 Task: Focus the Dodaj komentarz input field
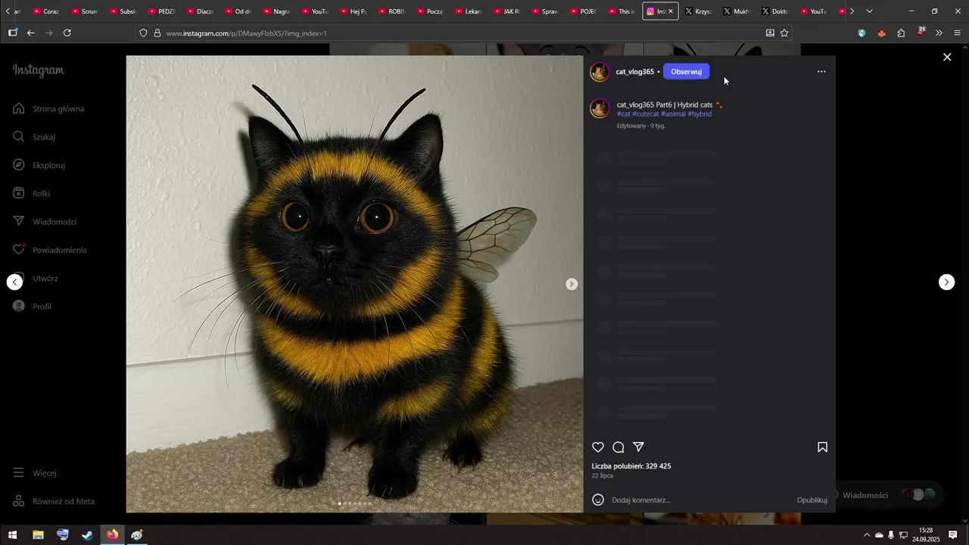700,500
